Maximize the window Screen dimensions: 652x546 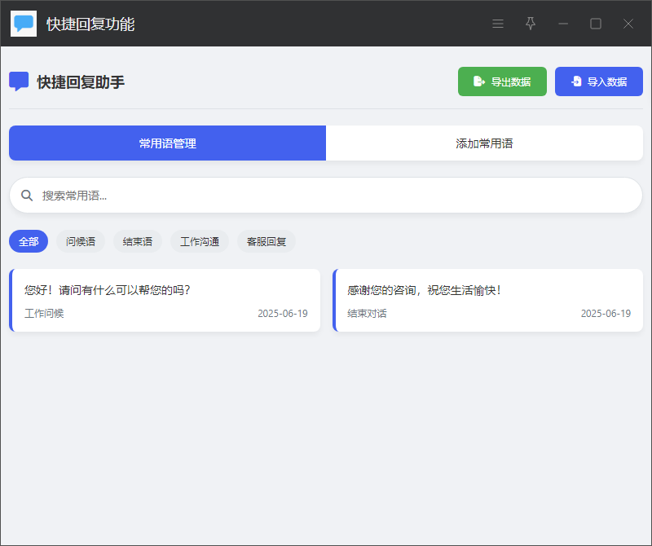tap(596, 24)
